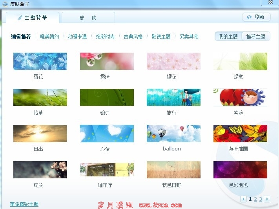Image resolution: width=279 pixels, height=209 pixels.
Task: Click the 豌豆 theme label
Action: pyautogui.click(x=105, y=113)
